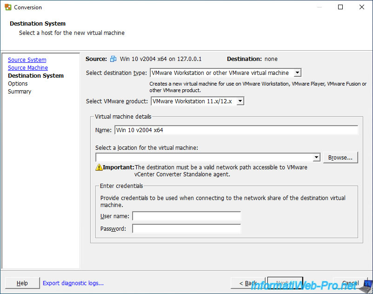This screenshot has height=294, width=373.
Task: Click the Cancel button
Action: point(350,283)
